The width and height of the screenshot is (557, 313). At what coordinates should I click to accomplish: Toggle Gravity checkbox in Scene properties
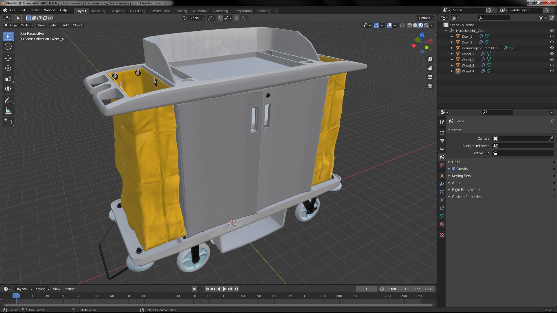[x=453, y=169]
